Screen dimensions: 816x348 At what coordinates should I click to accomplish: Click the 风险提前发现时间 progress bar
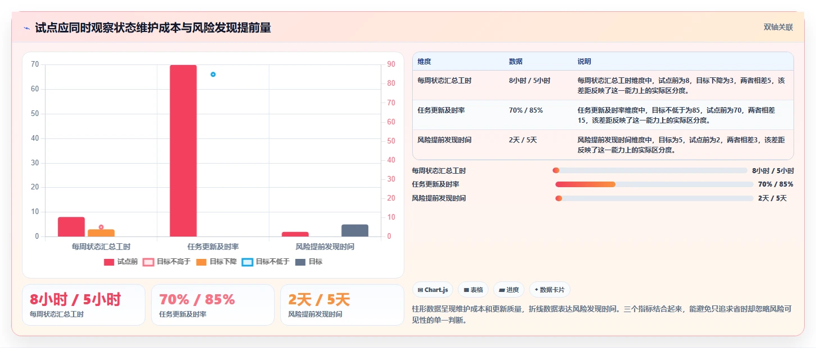(654, 198)
